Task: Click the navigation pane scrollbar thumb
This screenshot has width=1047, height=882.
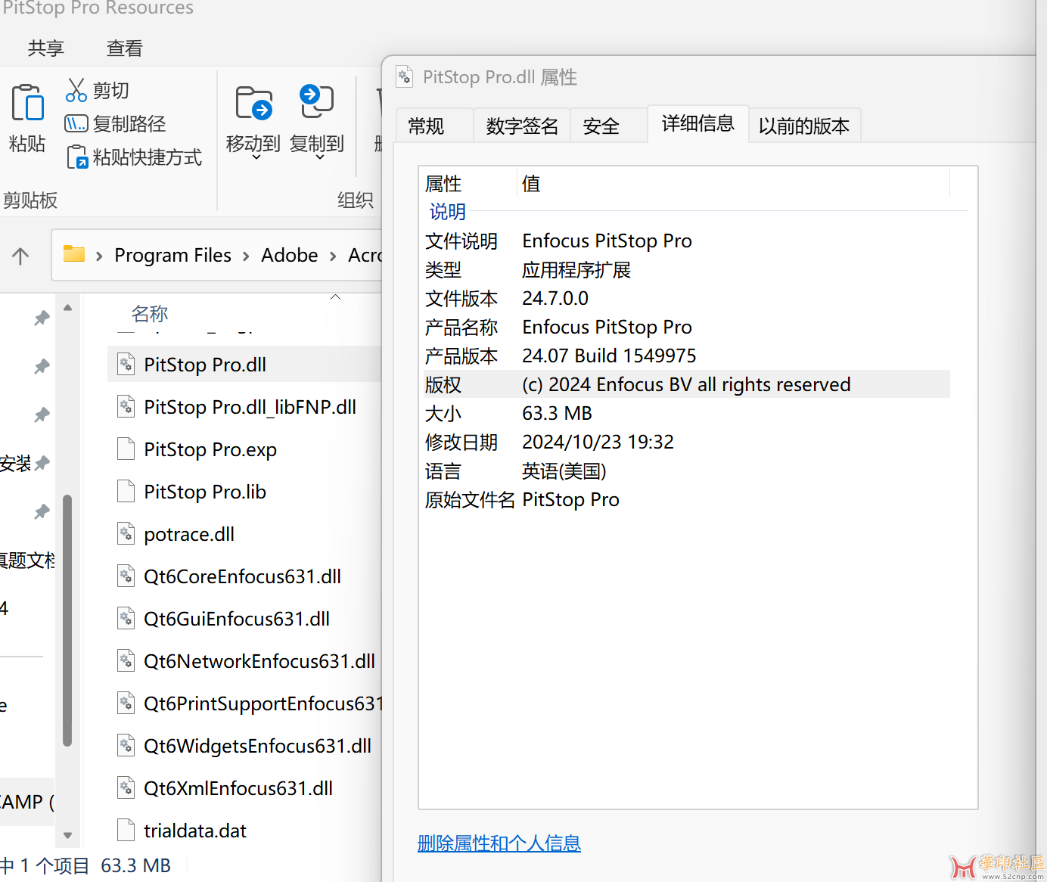Action: pyautogui.click(x=67, y=620)
